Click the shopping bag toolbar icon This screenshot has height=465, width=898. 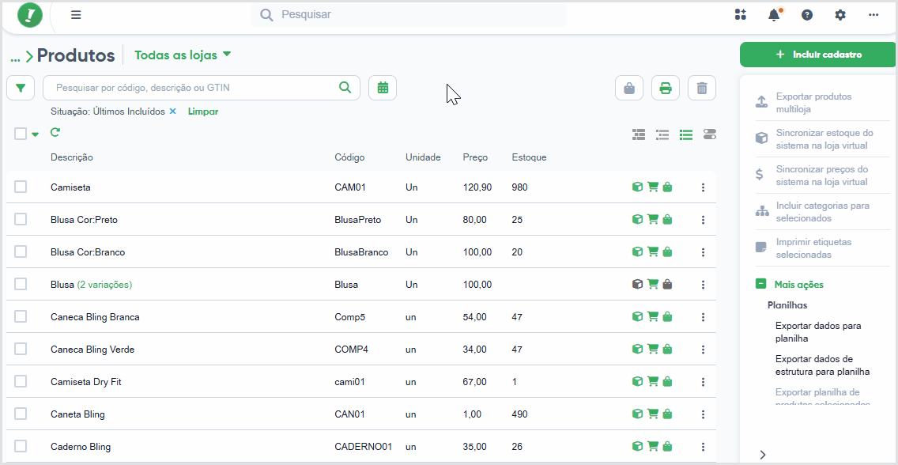click(628, 89)
